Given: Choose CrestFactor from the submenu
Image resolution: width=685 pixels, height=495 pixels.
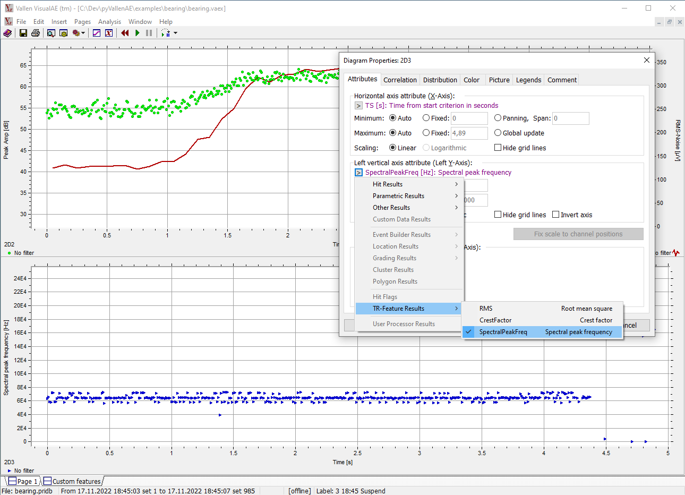Looking at the screenshot, I should [543, 320].
